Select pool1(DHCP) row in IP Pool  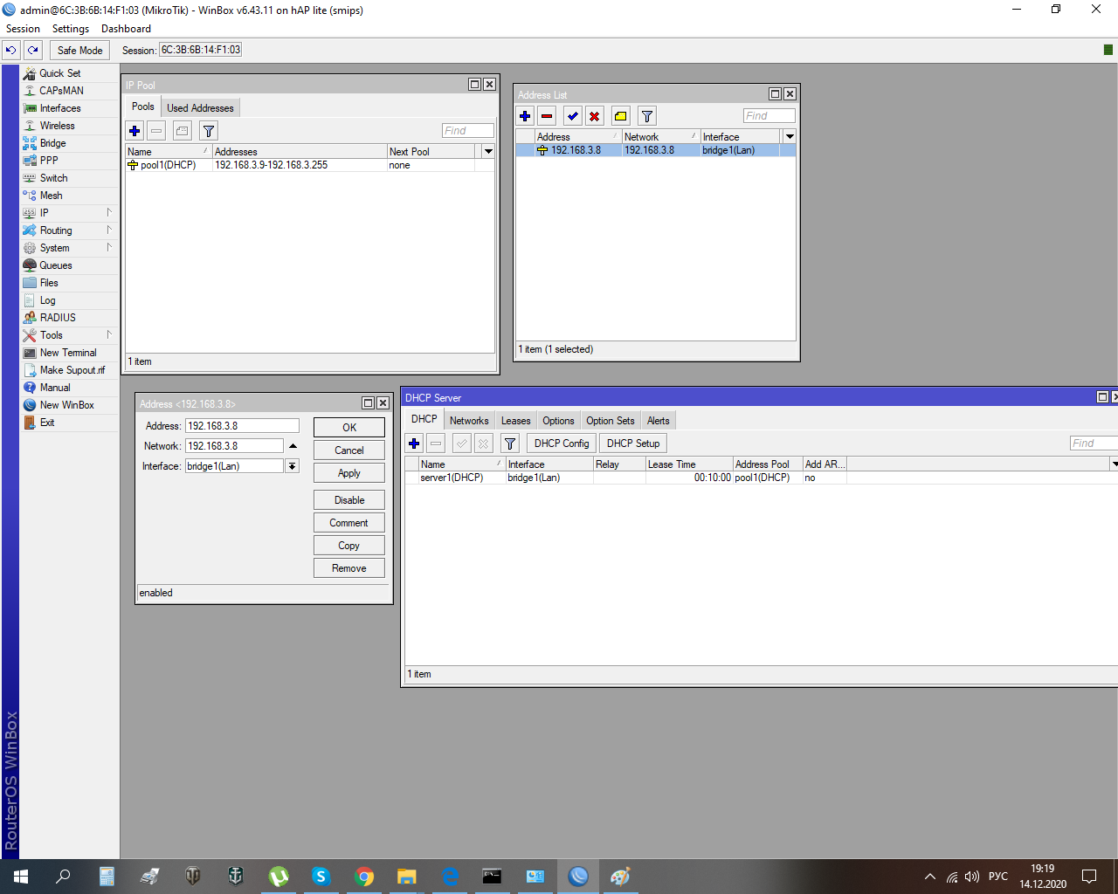click(310, 165)
